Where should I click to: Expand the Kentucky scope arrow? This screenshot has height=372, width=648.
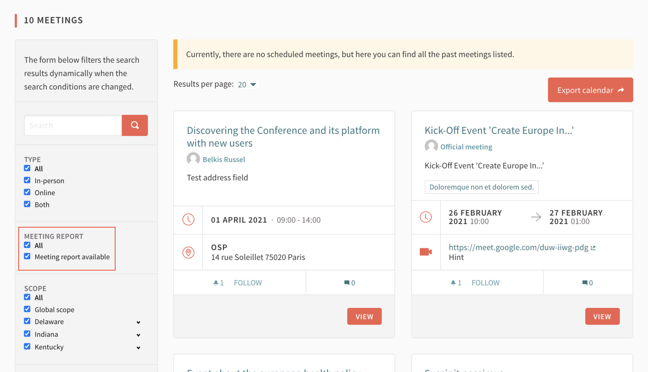tap(138, 347)
